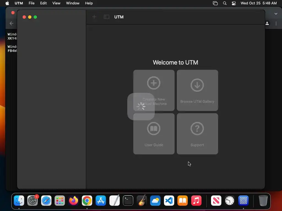Image resolution: width=282 pixels, height=211 pixels.
Task: Open the Help menu
Action: pos(89,3)
